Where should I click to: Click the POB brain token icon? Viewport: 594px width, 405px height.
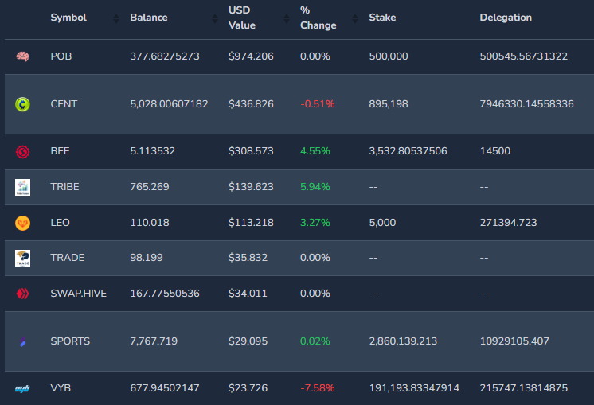[23, 56]
